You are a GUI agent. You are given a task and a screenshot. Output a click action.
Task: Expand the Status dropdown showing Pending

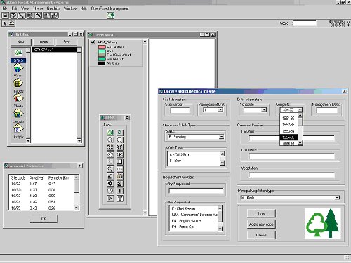221,137
